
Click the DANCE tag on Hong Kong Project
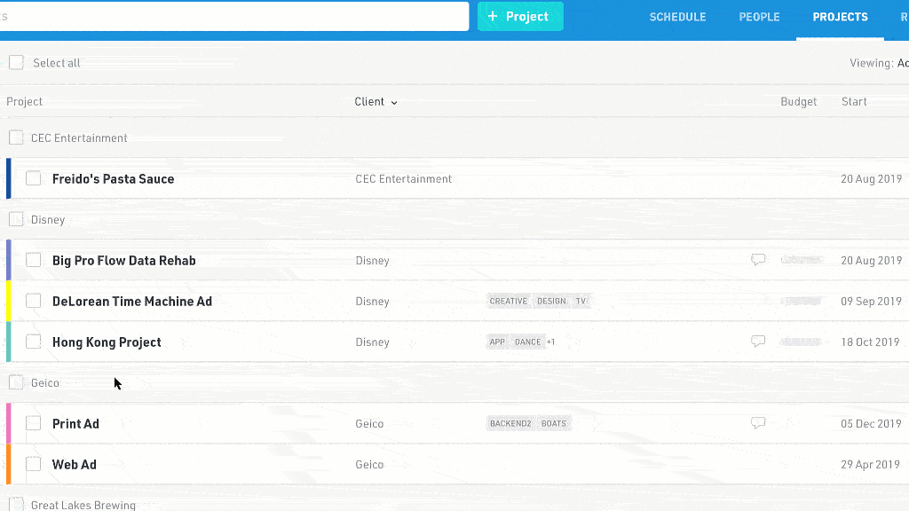(x=527, y=342)
